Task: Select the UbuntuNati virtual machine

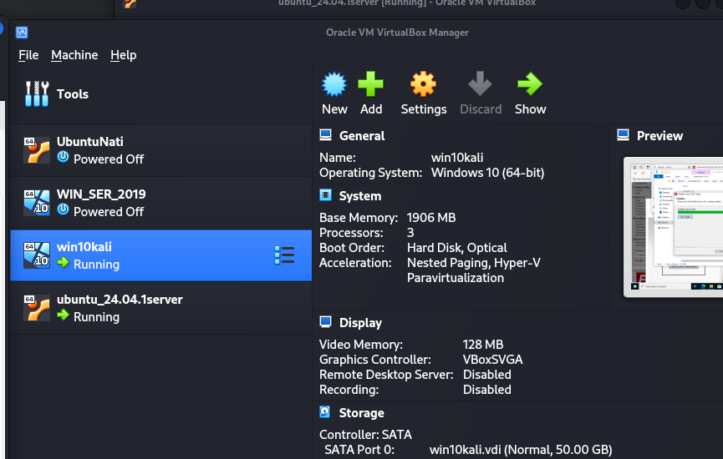Action: click(x=161, y=150)
